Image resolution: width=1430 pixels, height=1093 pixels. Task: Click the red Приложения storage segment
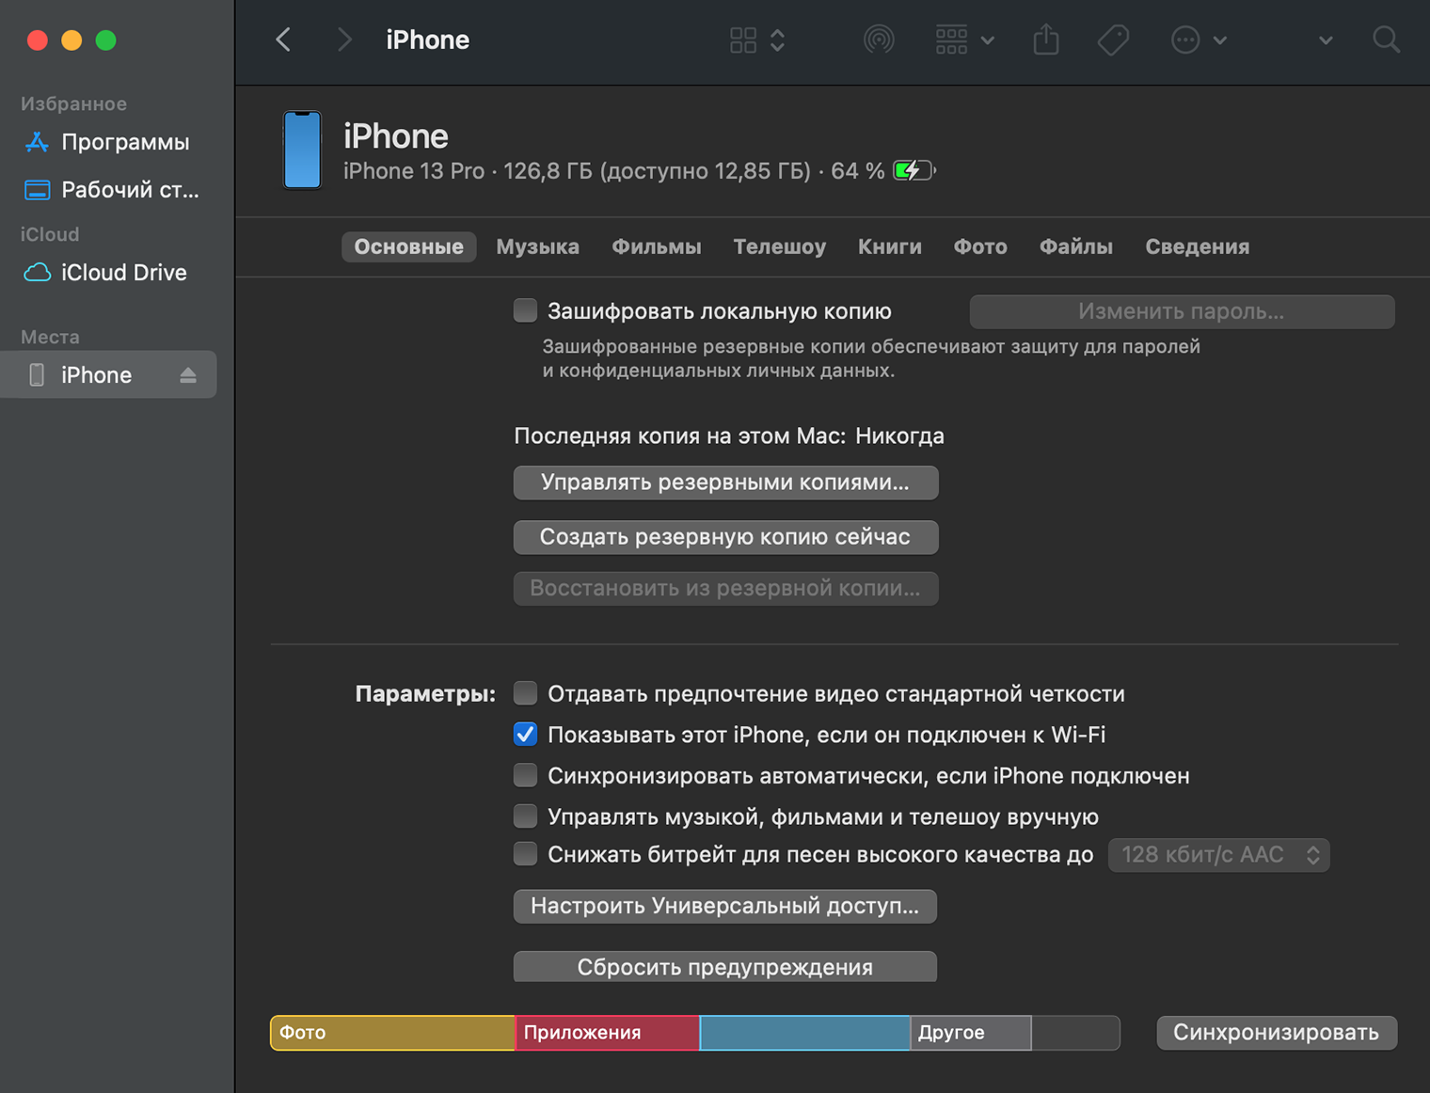pyautogui.click(x=607, y=1033)
